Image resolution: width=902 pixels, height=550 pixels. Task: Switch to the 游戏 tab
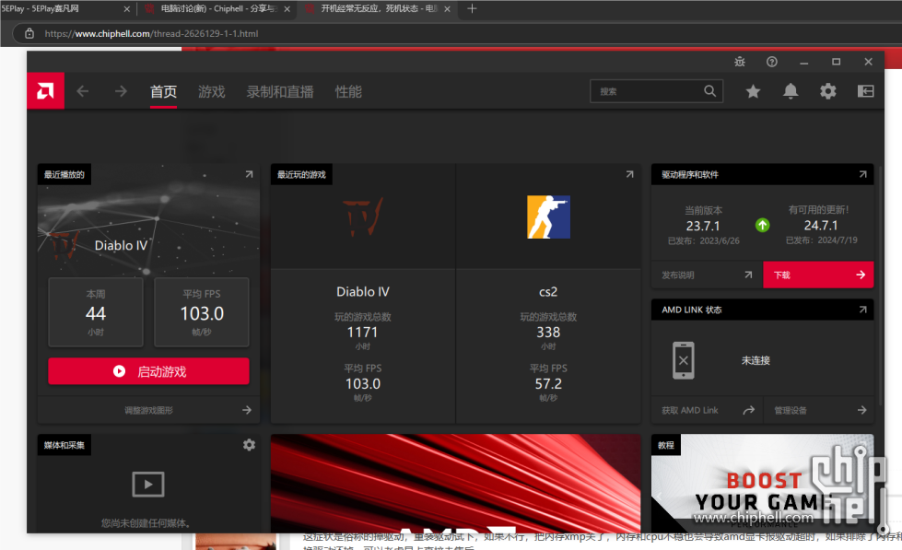coord(212,91)
